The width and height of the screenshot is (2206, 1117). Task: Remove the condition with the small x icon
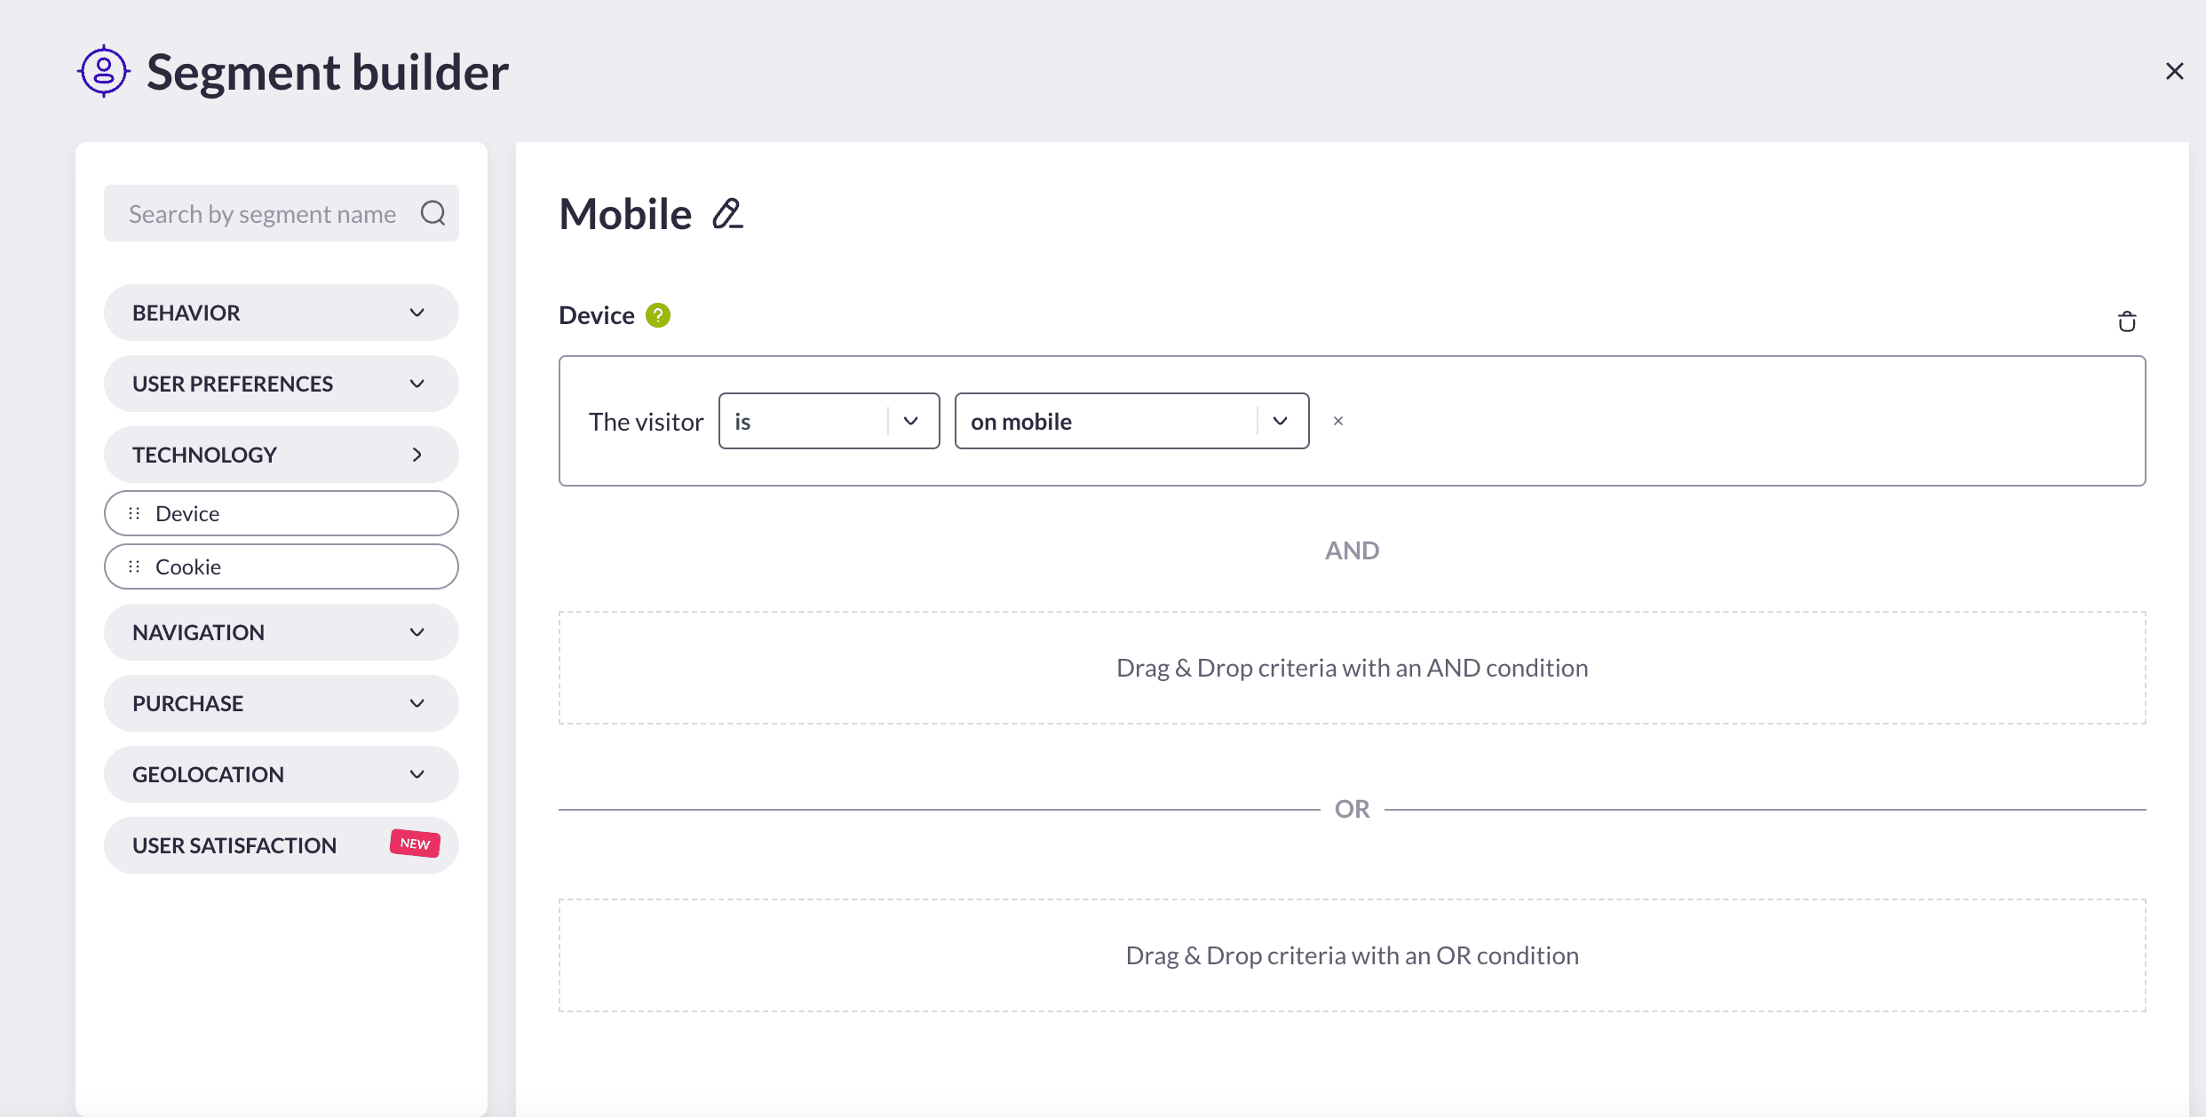(1338, 421)
